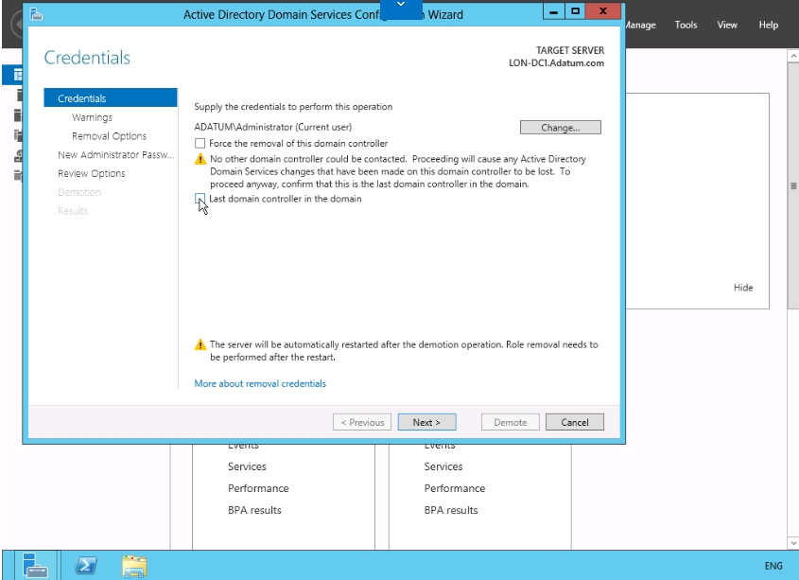Open the Help menu
Image resolution: width=799 pixels, height=580 pixels.
coord(768,25)
